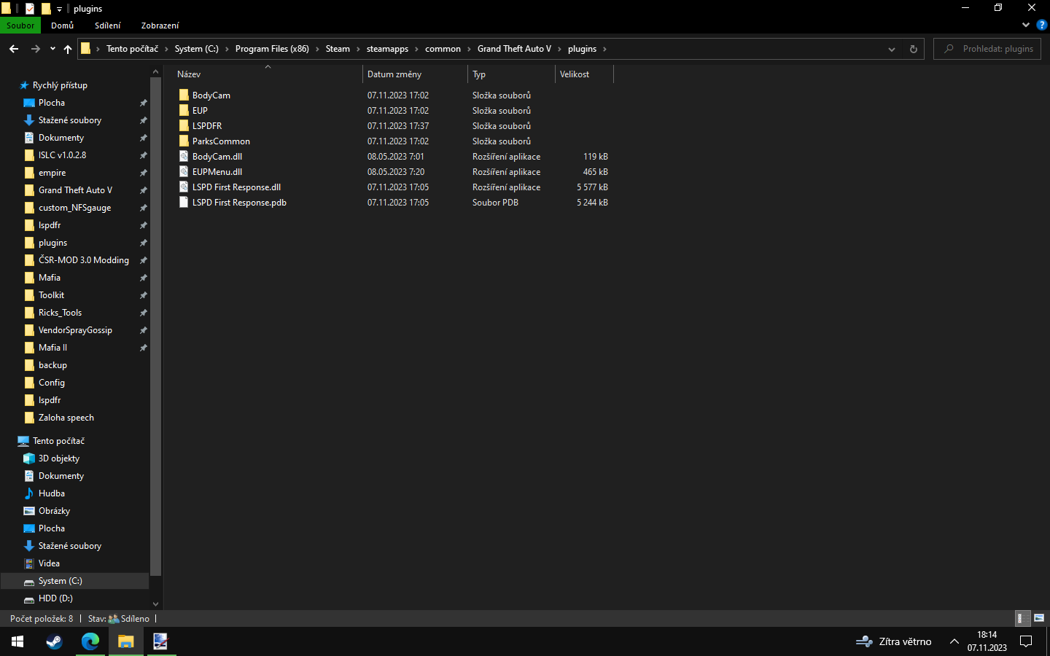
Task: Select steamapps in the breadcrumb path
Action: [x=387, y=49]
